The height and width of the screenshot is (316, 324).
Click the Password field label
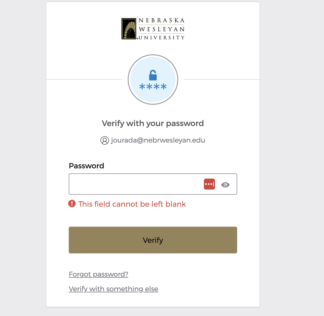point(86,166)
